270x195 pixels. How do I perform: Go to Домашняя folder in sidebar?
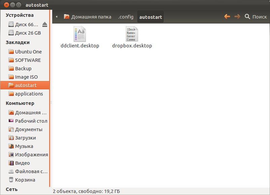[x=25, y=113]
